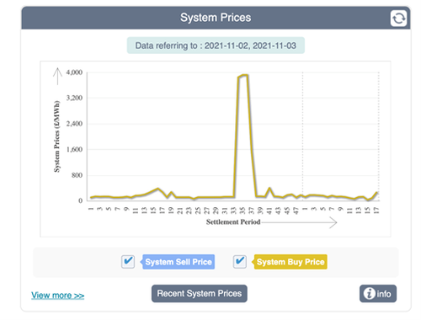The height and width of the screenshot is (320, 421).
Task: Click the System Prices (£/MWh) axis title
Action: click(56, 136)
